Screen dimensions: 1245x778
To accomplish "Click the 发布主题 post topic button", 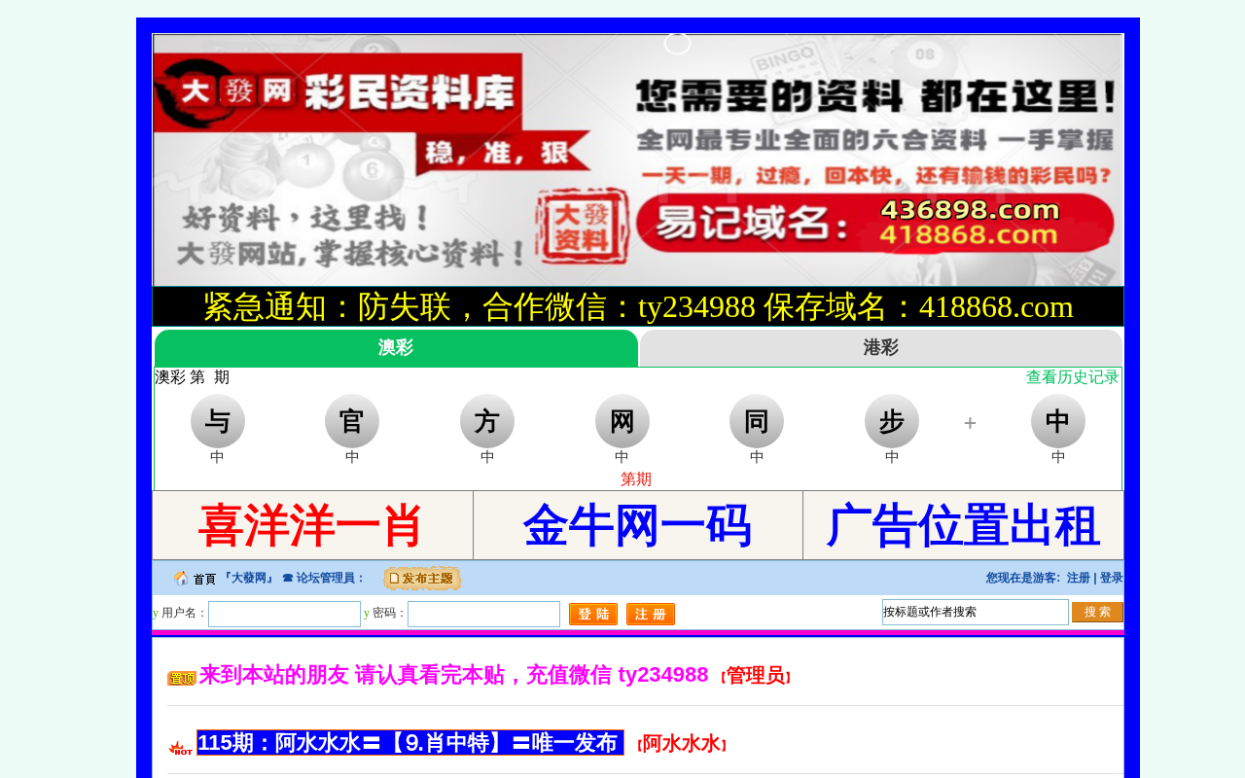I will pyautogui.click(x=422, y=579).
